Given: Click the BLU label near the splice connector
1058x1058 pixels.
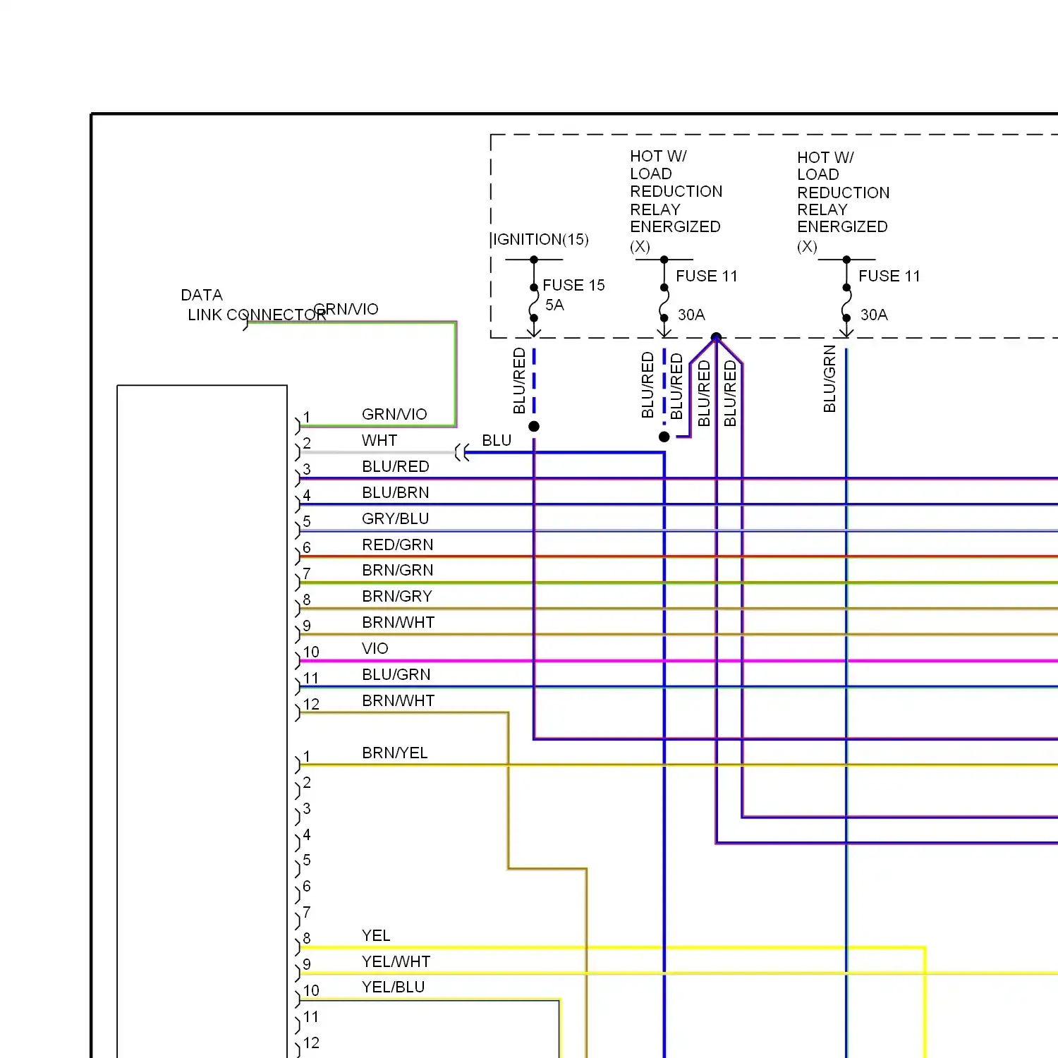Looking at the screenshot, I should click(x=497, y=440).
